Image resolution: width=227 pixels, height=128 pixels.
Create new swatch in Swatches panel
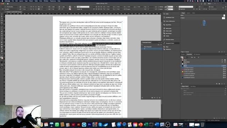pyautogui.click(x=222, y=84)
